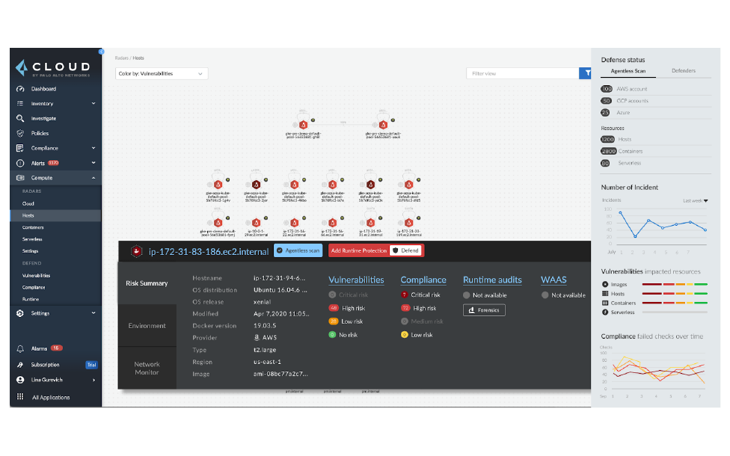The height and width of the screenshot is (456, 730).
Task: Click the Add Runtime Protection button
Action: click(x=357, y=251)
